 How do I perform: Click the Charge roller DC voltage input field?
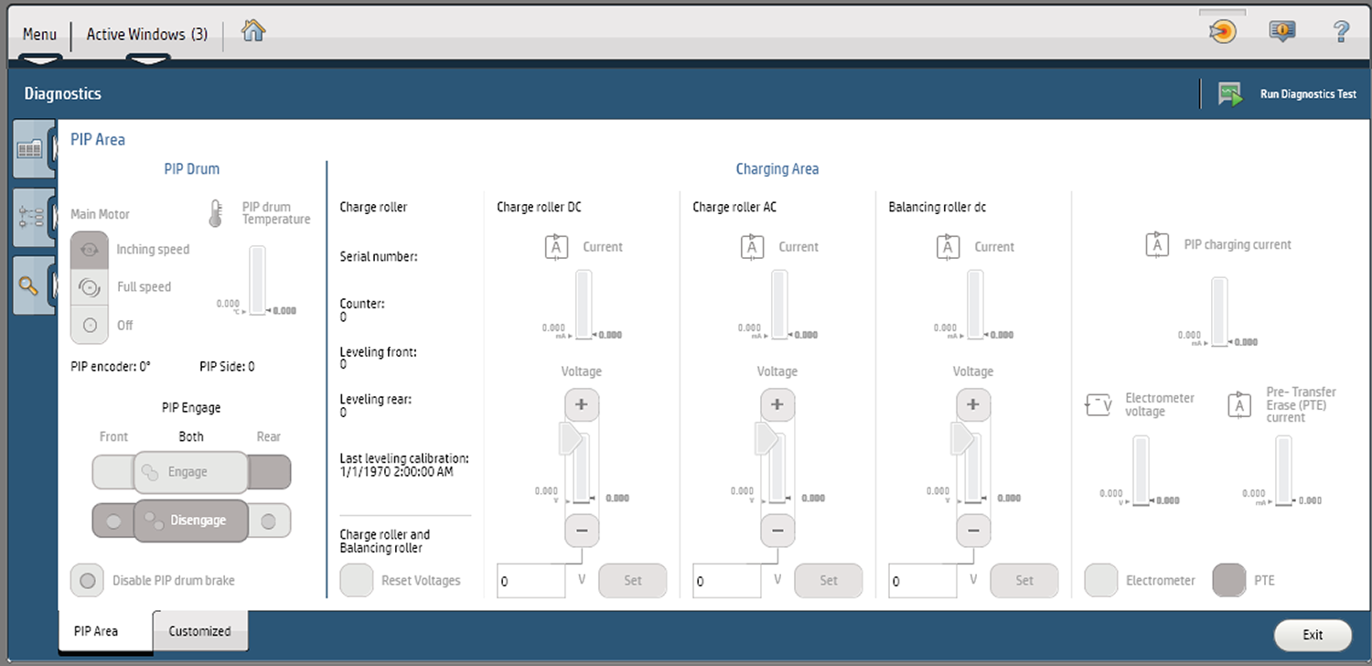click(x=531, y=581)
